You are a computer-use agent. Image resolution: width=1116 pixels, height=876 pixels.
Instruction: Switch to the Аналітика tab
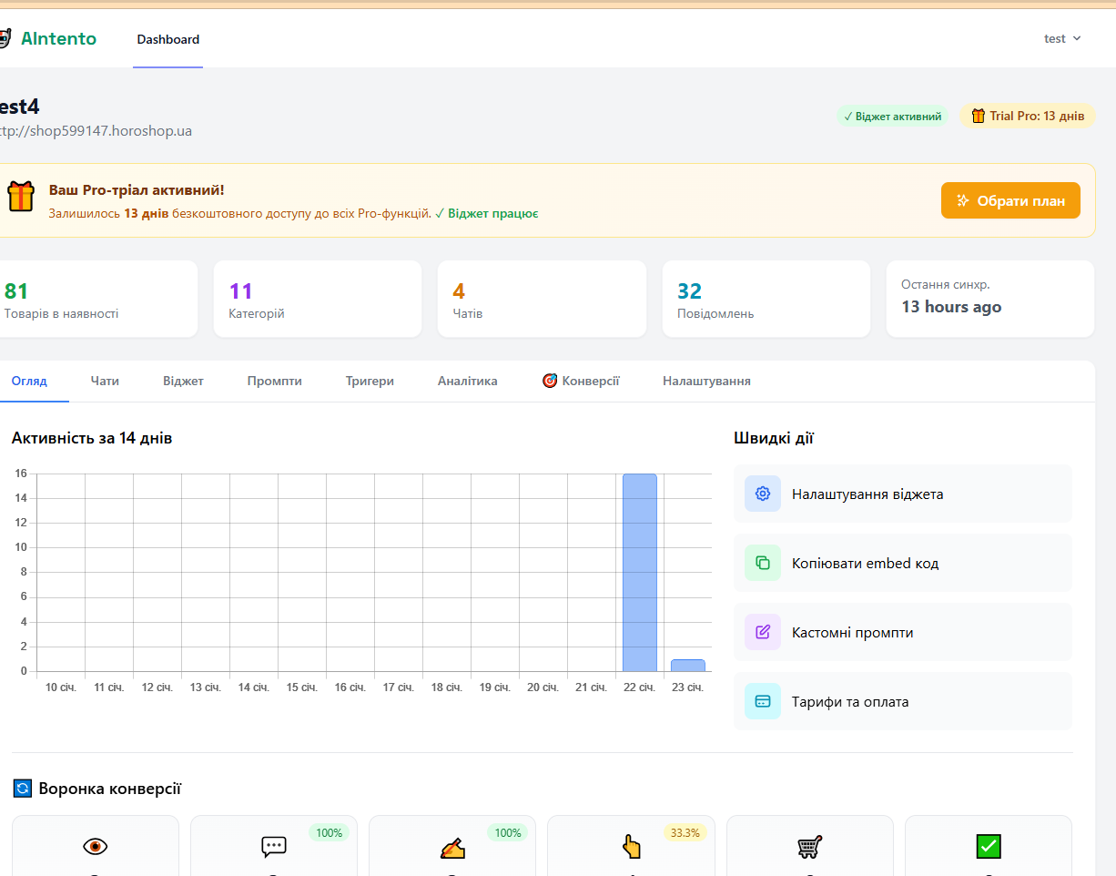click(467, 381)
